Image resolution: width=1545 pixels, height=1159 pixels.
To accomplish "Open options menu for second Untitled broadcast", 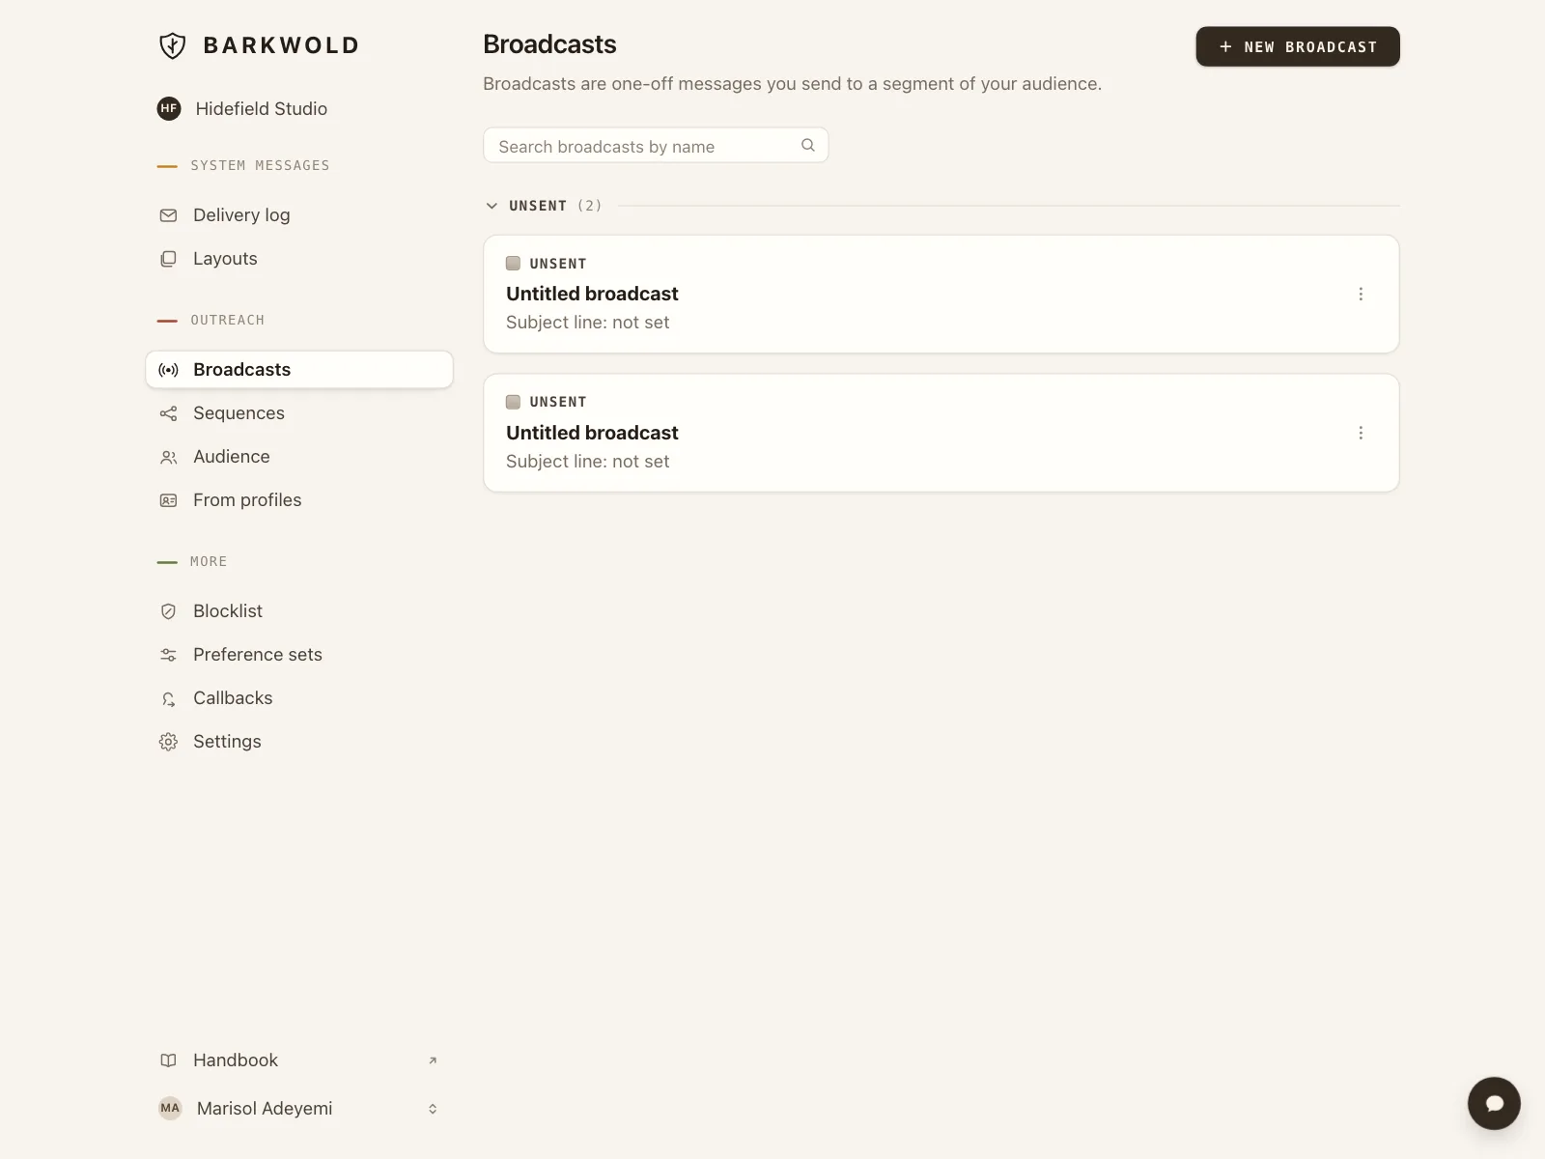I will pyautogui.click(x=1361, y=433).
